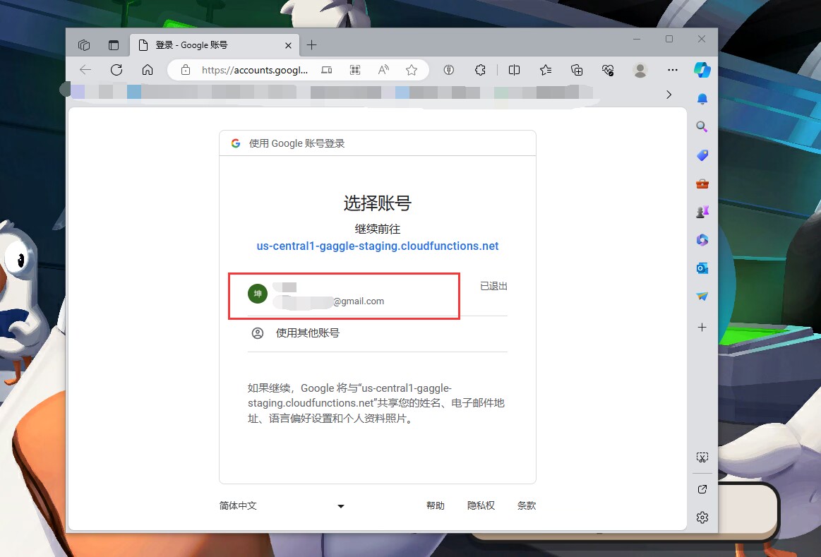Open Shopping tag in sidebar

point(702,155)
